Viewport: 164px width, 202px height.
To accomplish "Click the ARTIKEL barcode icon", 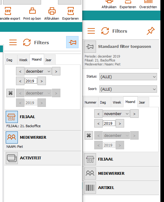I will point(90,188).
